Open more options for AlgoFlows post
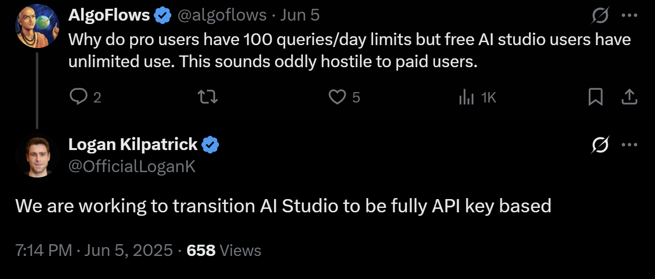655x279 pixels. (629, 16)
